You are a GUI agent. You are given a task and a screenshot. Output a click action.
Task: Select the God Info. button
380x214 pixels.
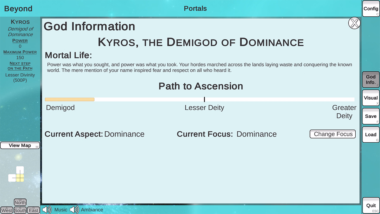[x=371, y=79]
